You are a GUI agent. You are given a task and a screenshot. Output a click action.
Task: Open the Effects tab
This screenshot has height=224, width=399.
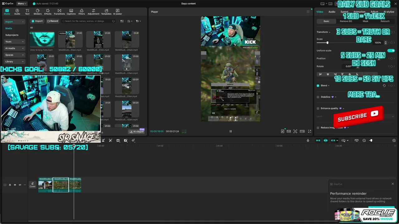[48, 12]
